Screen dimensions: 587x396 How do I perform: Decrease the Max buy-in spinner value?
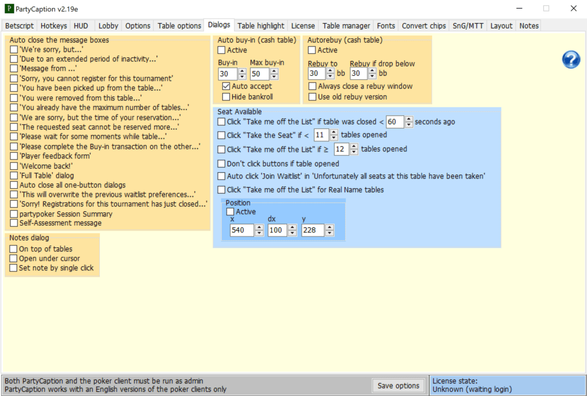click(x=274, y=77)
